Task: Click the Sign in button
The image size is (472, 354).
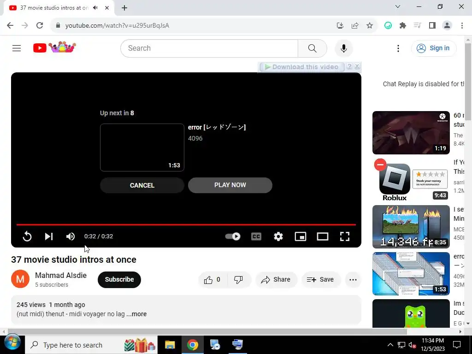Action: [x=434, y=48]
